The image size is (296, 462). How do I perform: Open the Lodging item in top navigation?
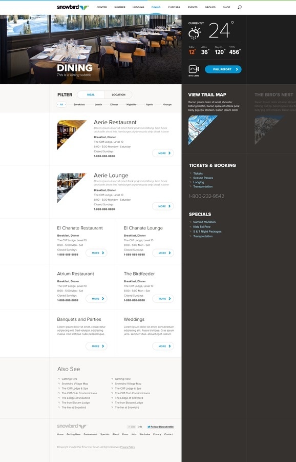pos(138,7)
